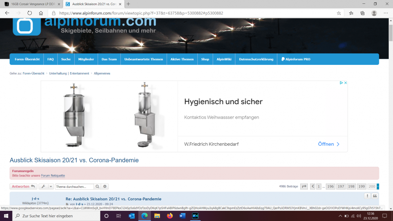
Task: Open the Forum Netiquette link
Action: point(53,176)
